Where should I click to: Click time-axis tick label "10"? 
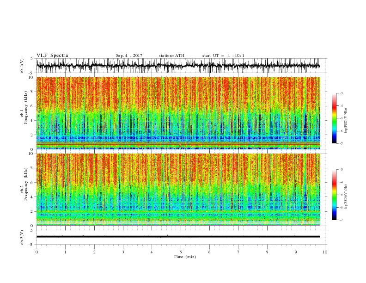pyautogui.click(x=325, y=252)
